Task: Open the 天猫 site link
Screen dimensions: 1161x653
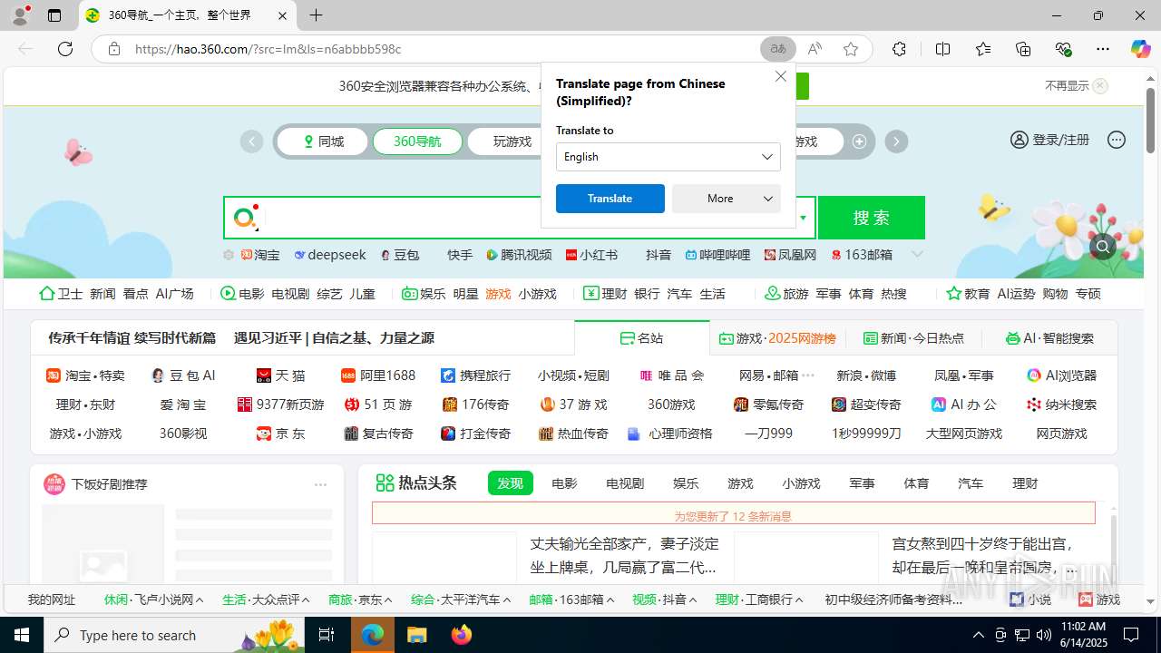Action: 281,375
